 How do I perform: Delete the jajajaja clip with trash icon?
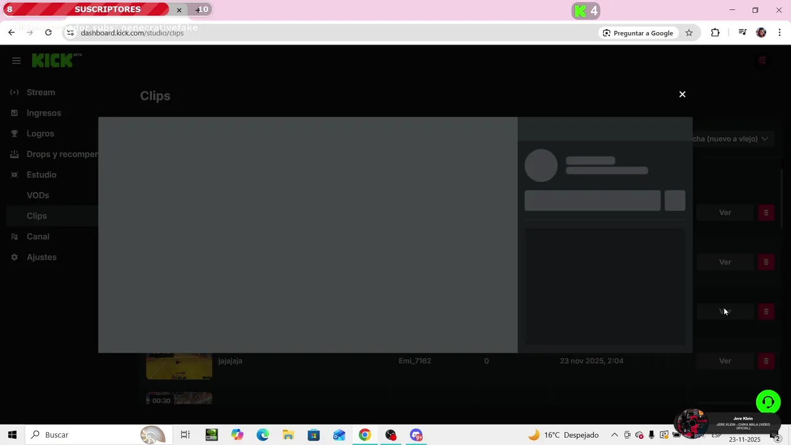coord(766,361)
